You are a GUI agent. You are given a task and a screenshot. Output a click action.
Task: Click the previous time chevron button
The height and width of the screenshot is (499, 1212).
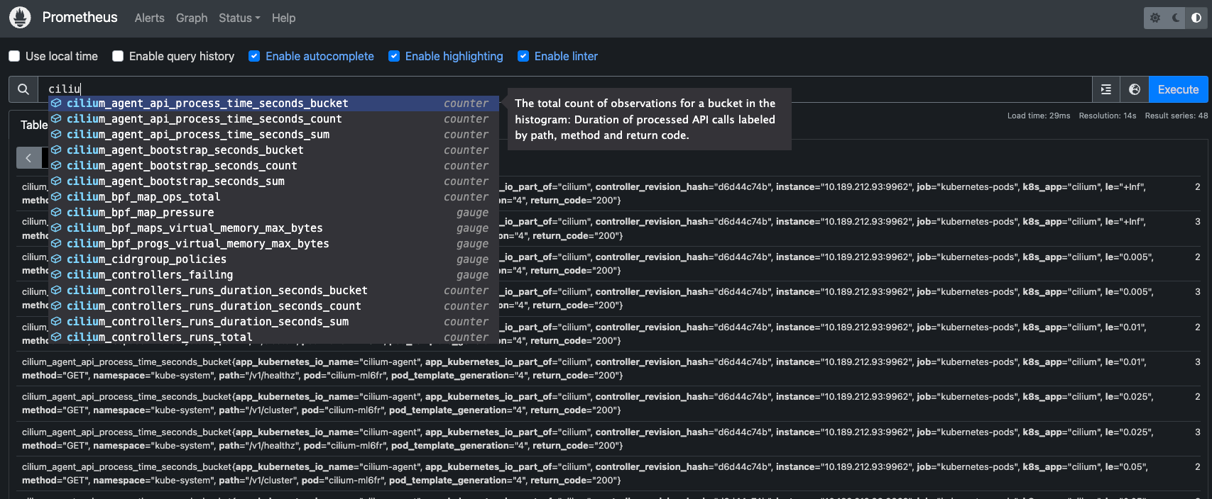coord(28,157)
